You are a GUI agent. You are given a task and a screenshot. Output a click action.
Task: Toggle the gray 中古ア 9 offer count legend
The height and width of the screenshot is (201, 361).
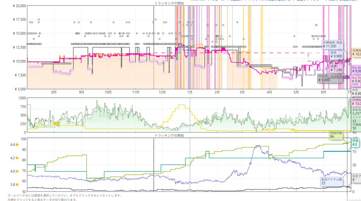[x=356, y=178]
